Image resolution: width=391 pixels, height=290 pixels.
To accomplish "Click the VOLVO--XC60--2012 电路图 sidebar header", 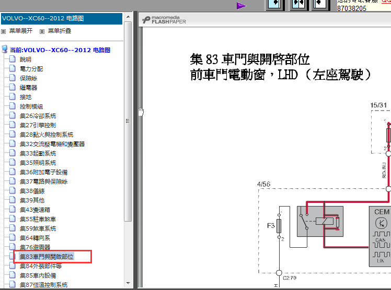I will [62, 18].
